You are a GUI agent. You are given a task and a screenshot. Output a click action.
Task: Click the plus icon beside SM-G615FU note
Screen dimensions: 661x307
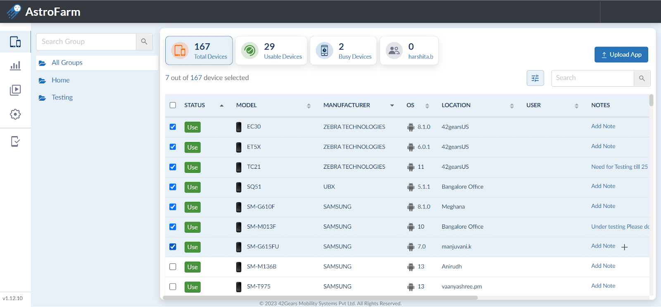625,247
